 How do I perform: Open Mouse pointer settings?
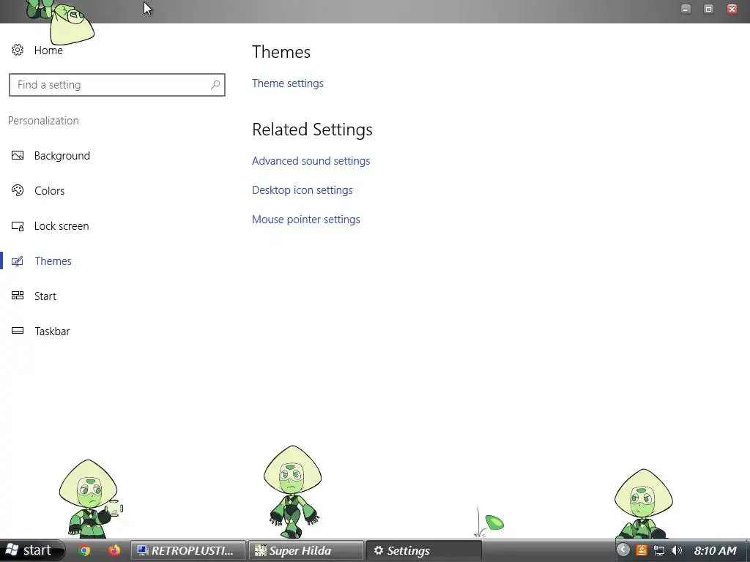(306, 220)
